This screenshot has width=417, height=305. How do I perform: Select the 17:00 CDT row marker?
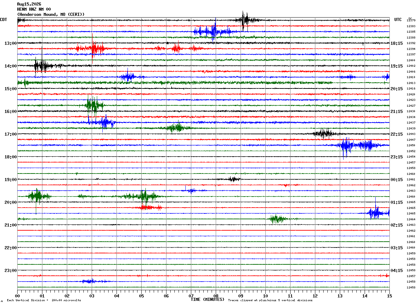(x=10, y=134)
